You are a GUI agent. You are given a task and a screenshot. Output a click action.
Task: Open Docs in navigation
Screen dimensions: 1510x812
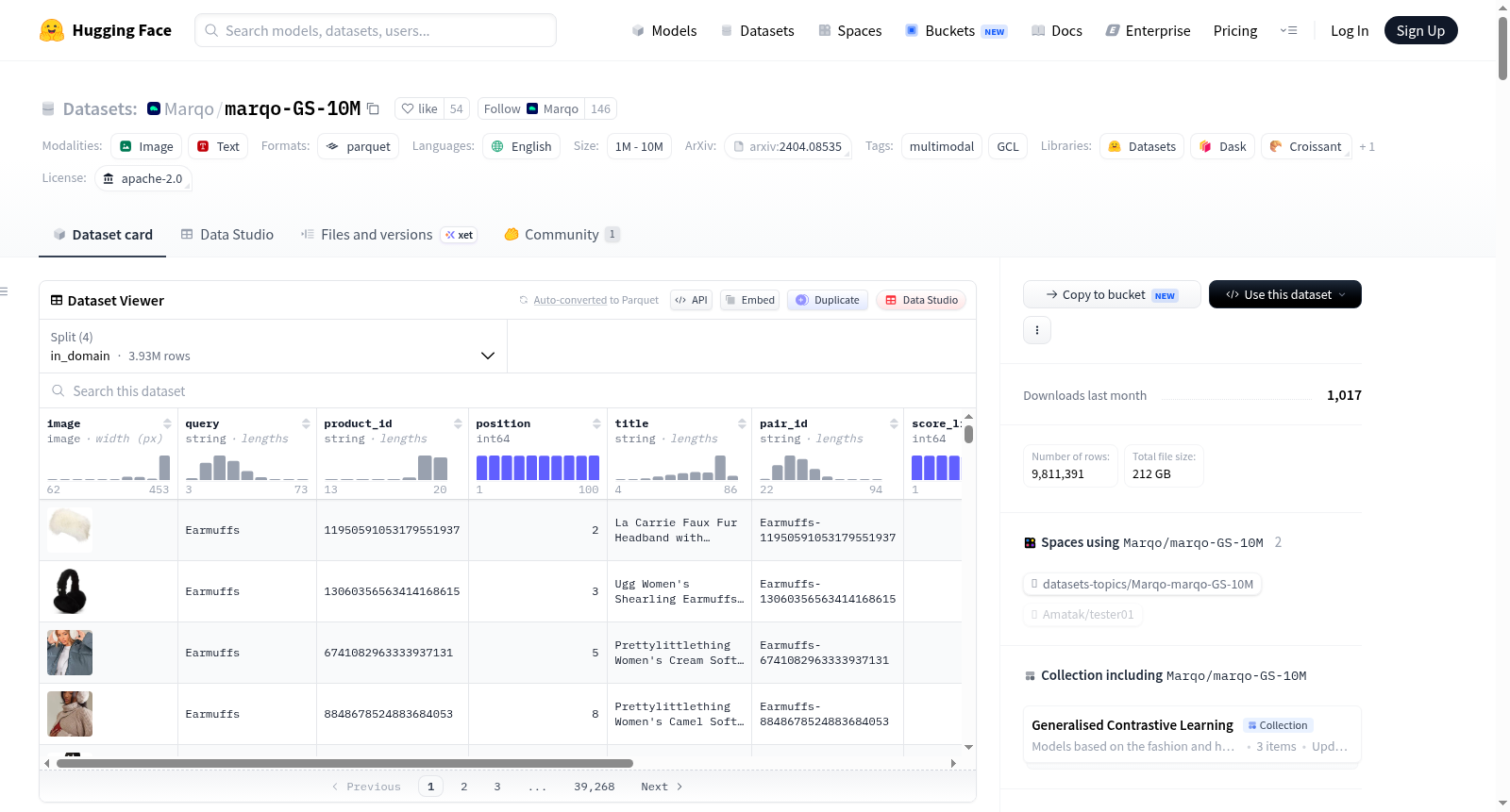(1056, 30)
